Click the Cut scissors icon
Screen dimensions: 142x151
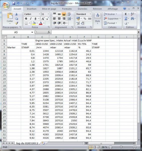pos(16,14)
